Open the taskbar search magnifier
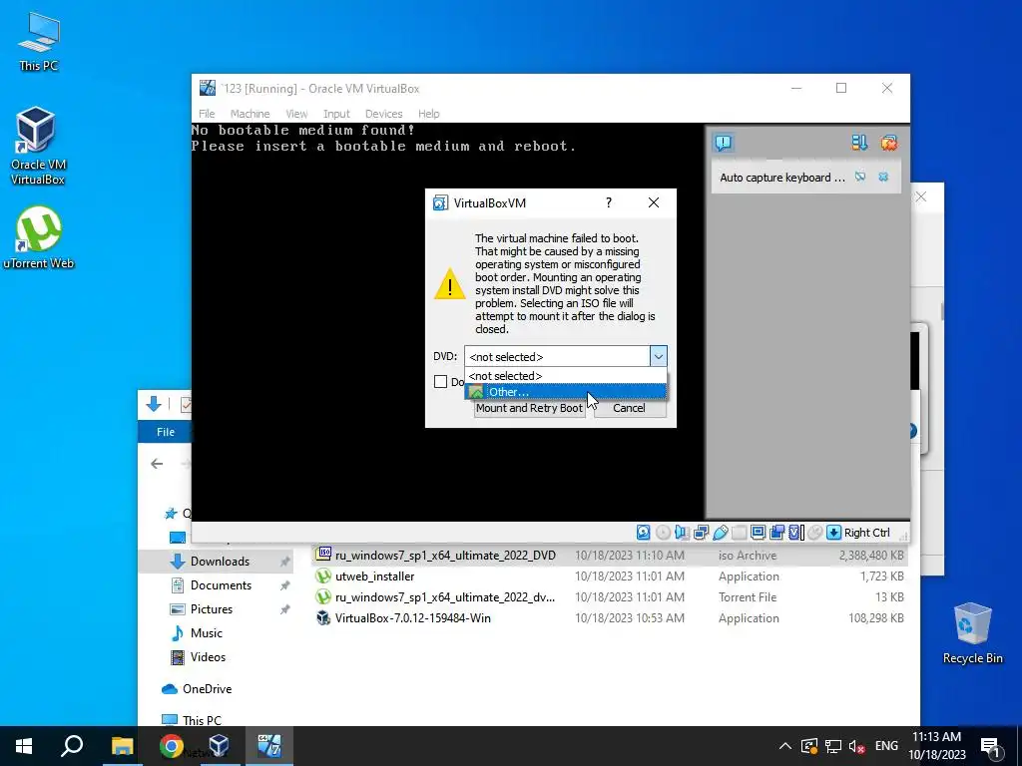The height and width of the screenshot is (766, 1022). pyautogui.click(x=72, y=746)
